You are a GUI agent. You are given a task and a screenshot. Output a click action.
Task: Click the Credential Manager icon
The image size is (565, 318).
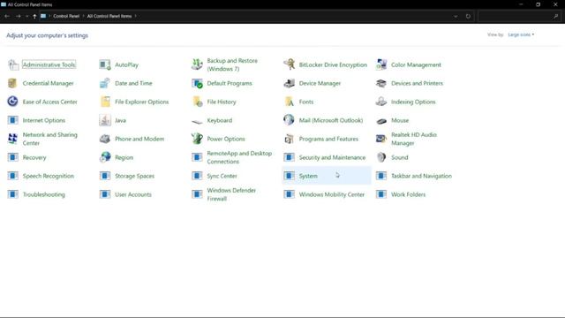click(13, 83)
